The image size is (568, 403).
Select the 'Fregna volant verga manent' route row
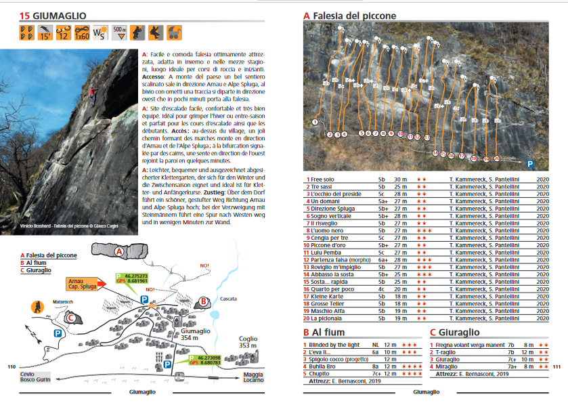[x=489, y=345]
